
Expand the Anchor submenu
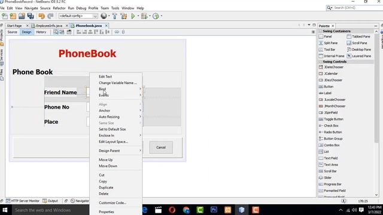click(x=115, y=110)
